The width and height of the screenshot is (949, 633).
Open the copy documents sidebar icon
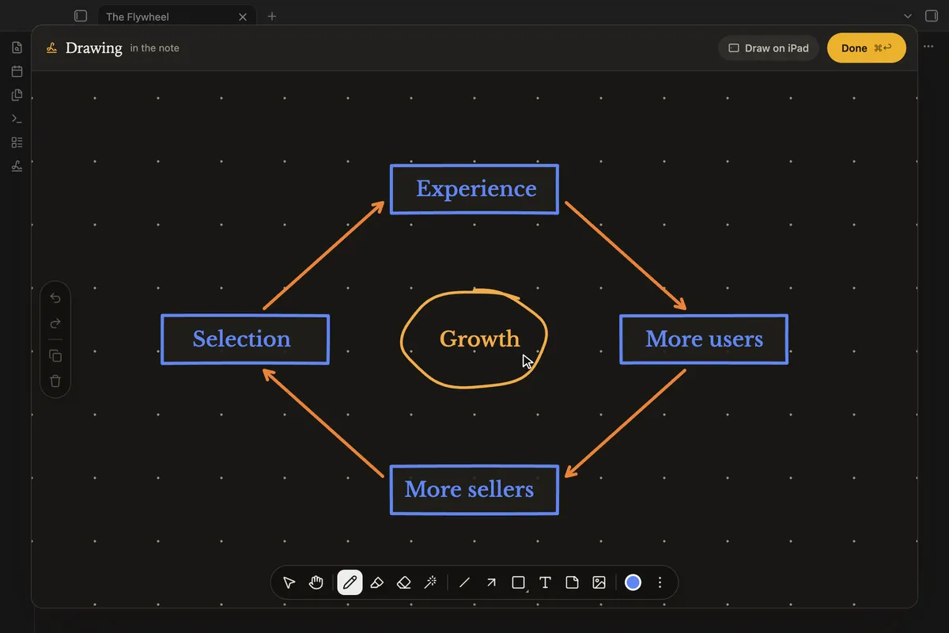point(17,95)
